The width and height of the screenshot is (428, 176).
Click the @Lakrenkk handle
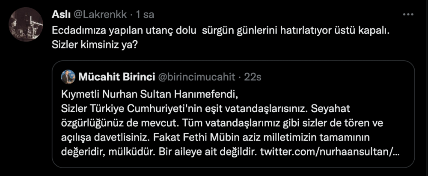[100, 15]
